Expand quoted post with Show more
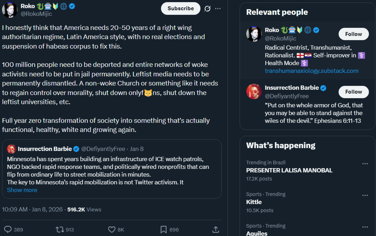 tap(22, 190)
